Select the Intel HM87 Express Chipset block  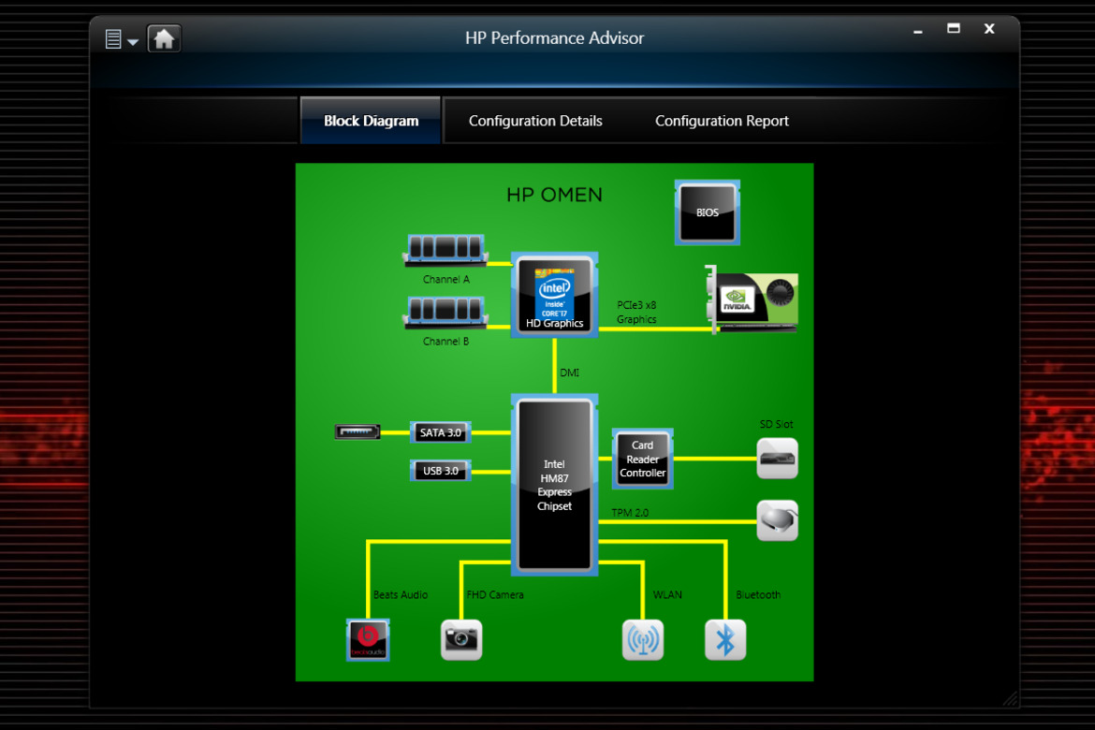[554, 485]
